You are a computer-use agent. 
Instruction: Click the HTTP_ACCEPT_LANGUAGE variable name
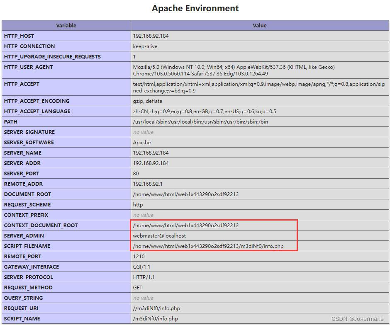click(37, 112)
